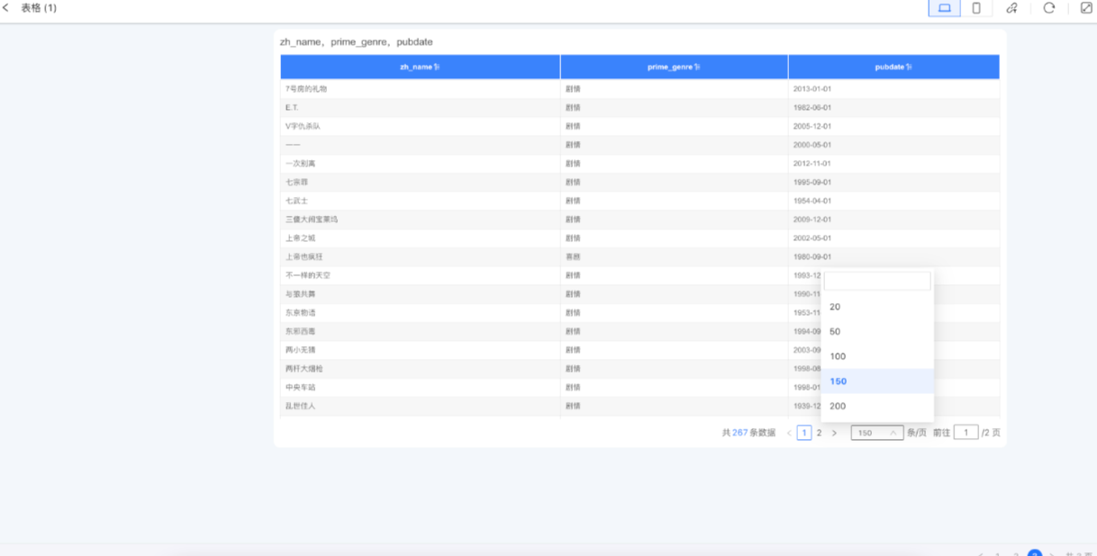Focus the 前往 page number input
The height and width of the screenshot is (556, 1097).
pyautogui.click(x=966, y=433)
